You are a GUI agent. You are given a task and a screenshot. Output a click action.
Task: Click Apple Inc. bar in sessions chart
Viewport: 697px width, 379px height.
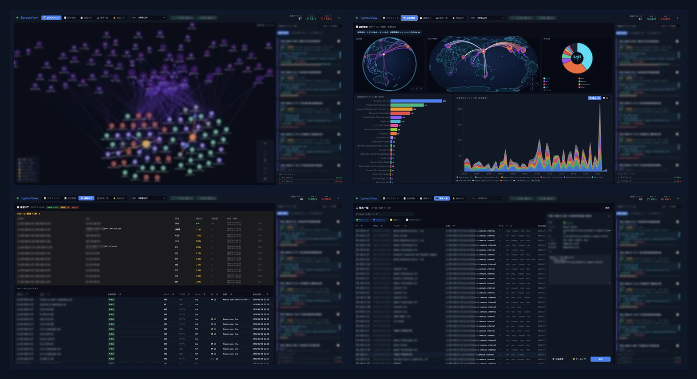[x=396, y=121]
